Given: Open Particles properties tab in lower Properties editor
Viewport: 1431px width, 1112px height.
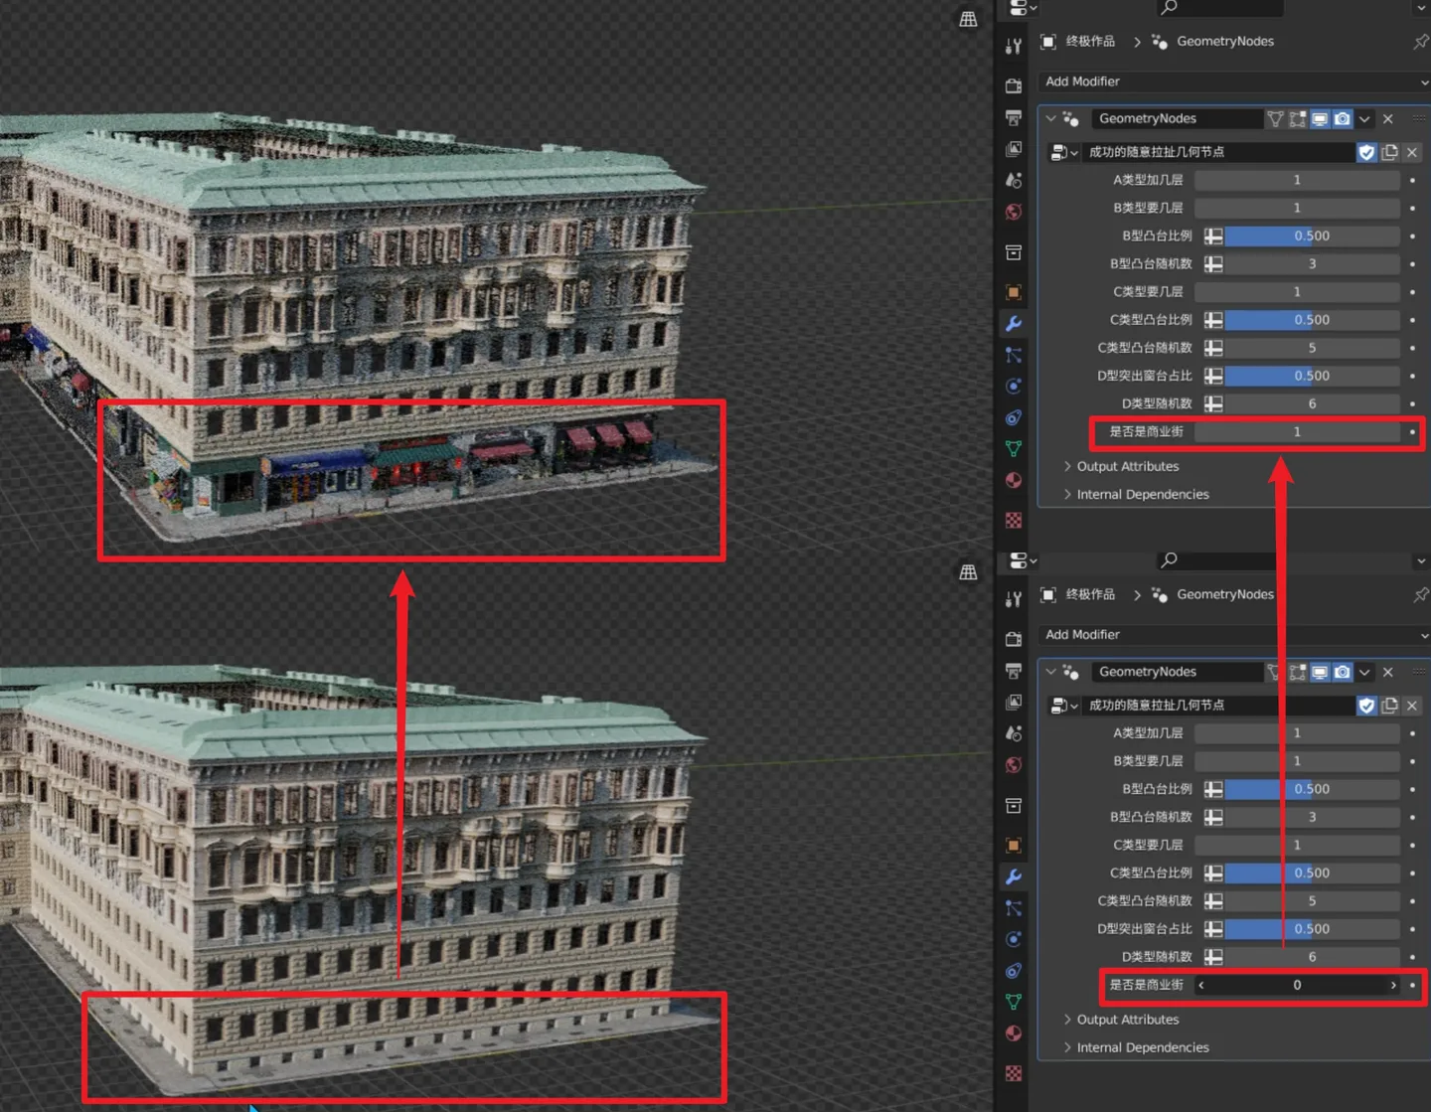Looking at the screenshot, I should (x=1014, y=908).
